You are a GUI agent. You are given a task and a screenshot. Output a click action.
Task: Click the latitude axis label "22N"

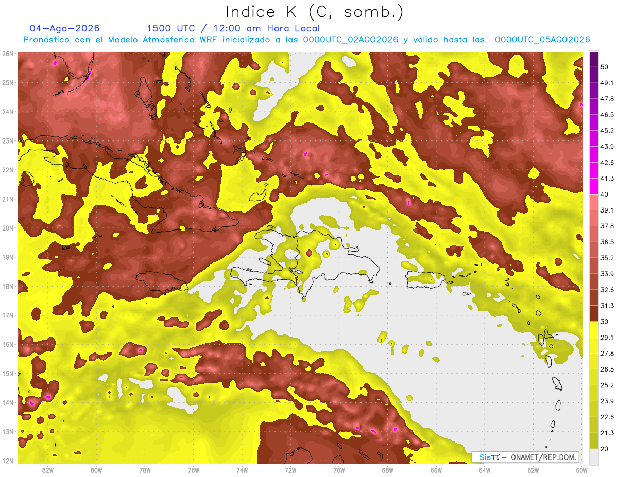(x=8, y=170)
